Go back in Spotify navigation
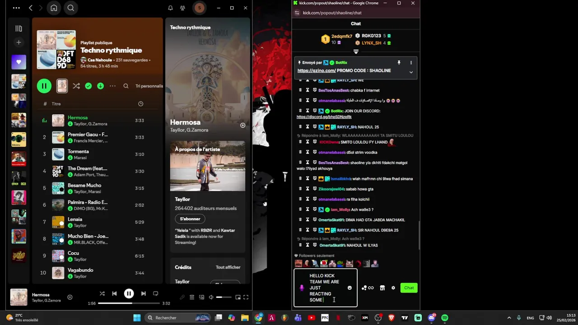The width and height of the screenshot is (578, 325). coord(30,8)
